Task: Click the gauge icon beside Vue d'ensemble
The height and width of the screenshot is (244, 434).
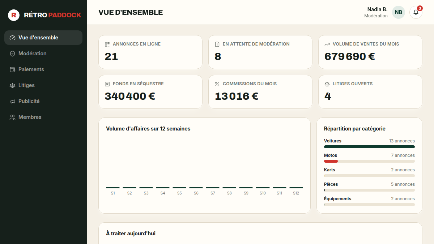Action: coord(13,38)
